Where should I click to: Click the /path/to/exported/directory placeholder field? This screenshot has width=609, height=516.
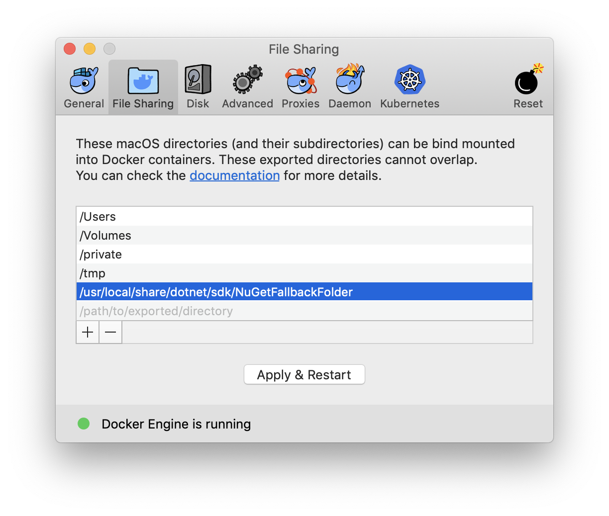point(199,311)
